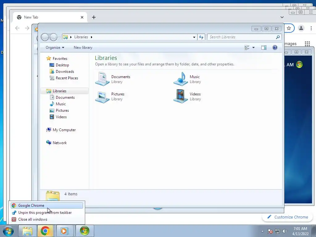Click the New library button
316x237 pixels.
[x=83, y=47]
